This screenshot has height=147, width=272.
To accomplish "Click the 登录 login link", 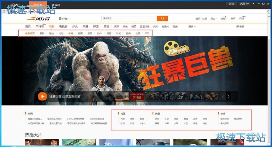I will (198, 19).
